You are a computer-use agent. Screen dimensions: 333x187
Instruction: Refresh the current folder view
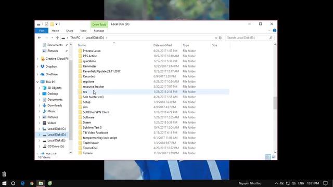pyautogui.click(x=220, y=38)
